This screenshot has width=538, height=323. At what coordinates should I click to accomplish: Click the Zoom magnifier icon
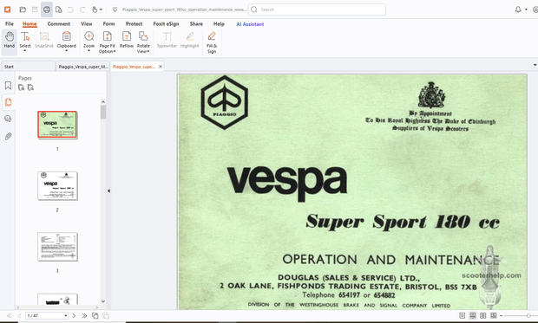click(89, 36)
